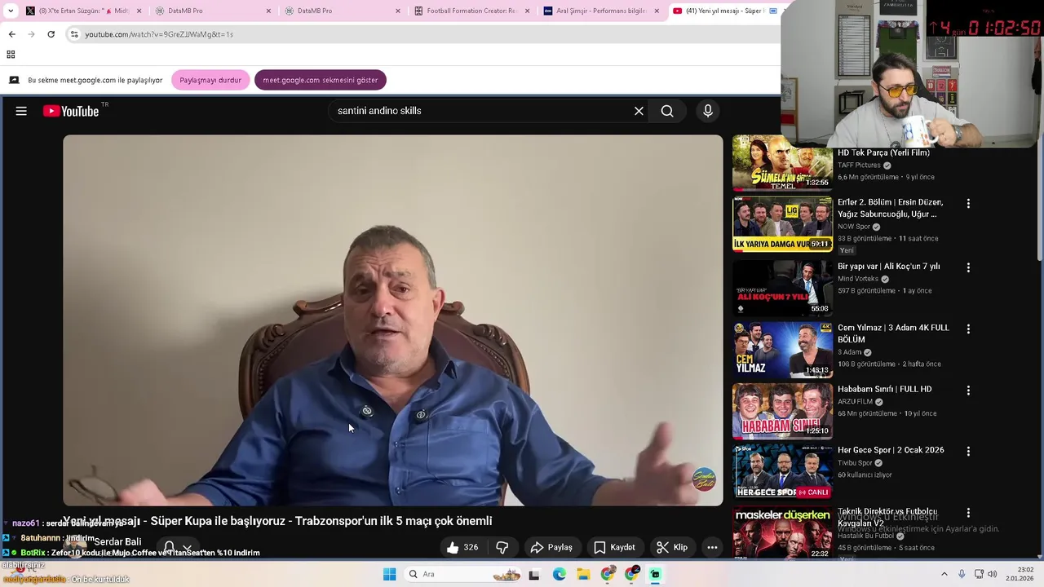Open Microsoft Edge from taskbar
1044x587 pixels.
click(559, 574)
